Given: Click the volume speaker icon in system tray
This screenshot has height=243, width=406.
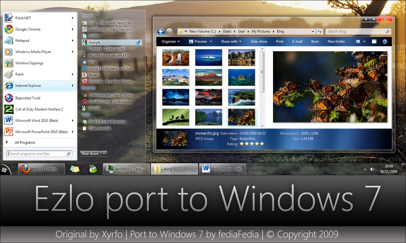Looking at the screenshot, I should (x=372, y=169).
